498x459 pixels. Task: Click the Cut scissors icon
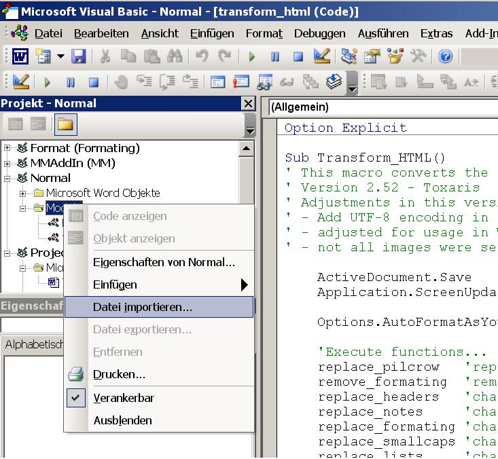click(105, 57)
